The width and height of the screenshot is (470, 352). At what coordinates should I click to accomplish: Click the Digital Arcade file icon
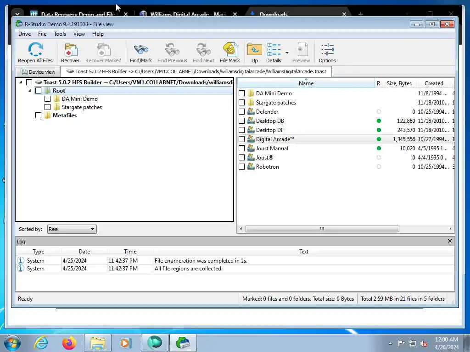251,139
